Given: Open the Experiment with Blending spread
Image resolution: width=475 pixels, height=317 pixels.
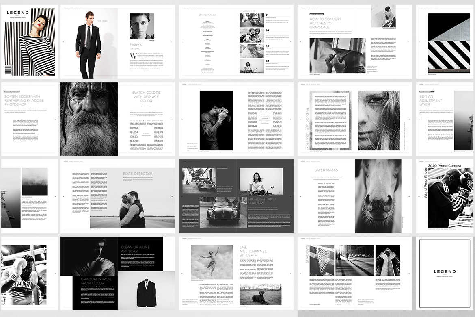Looking at the screenshot, I should pos(354,119).
